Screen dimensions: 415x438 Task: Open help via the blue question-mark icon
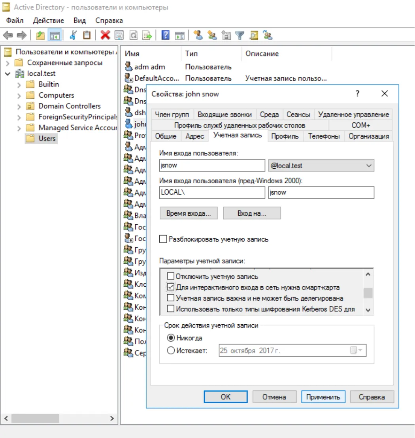click(166, 36)
